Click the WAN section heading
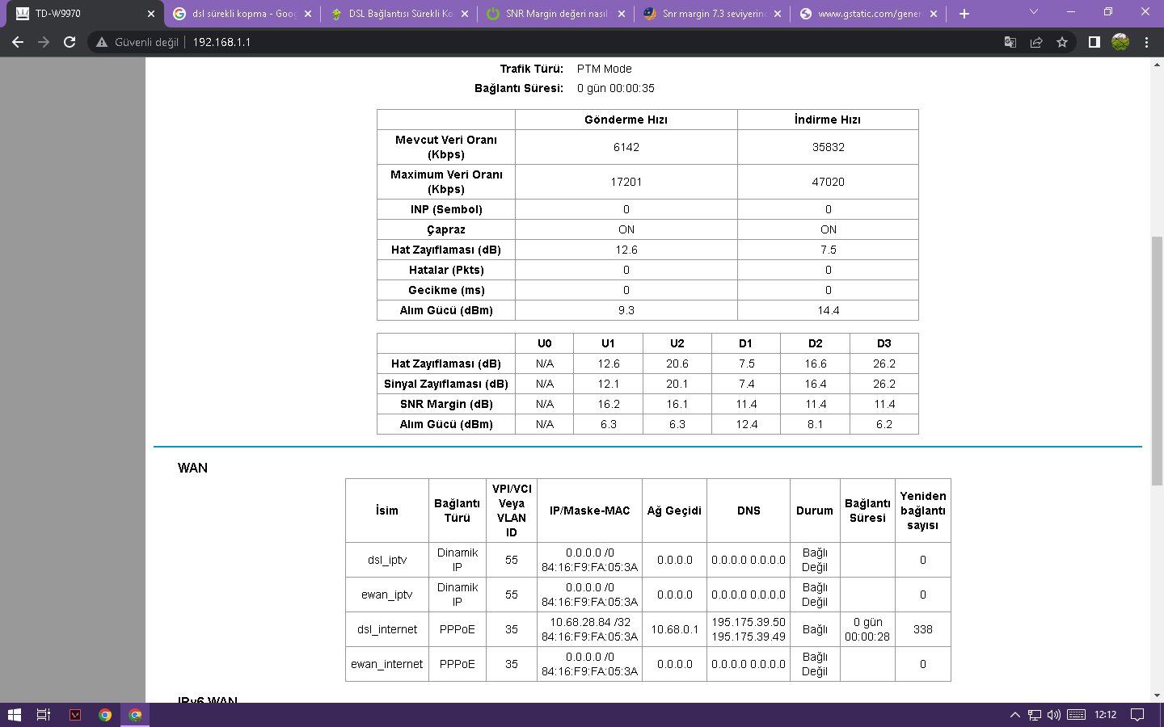Viewport: 1164px width, 727px height. tap(192, 468)
